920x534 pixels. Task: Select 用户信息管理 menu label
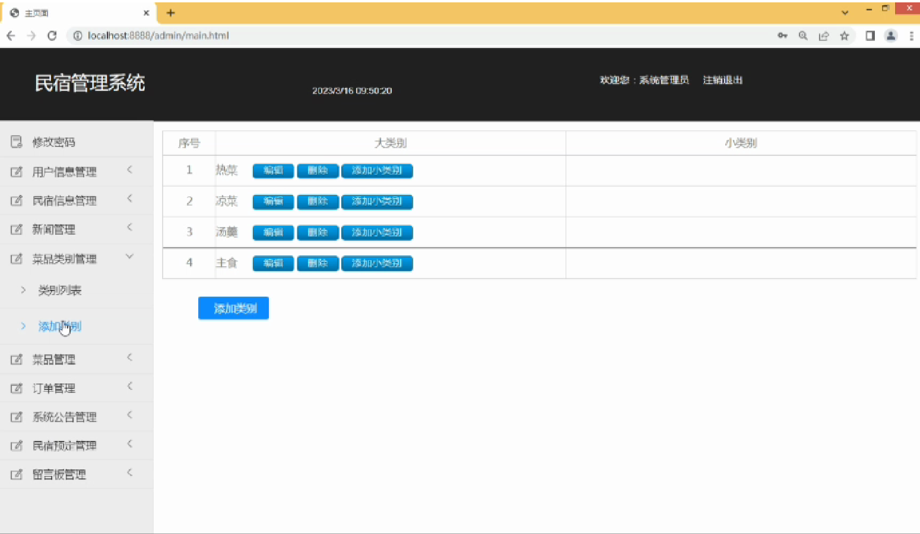[x=64, y=172]
